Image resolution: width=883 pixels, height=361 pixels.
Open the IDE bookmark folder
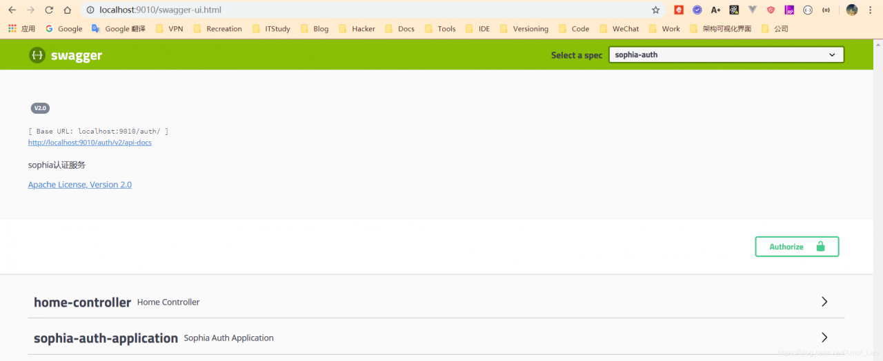[478, 29]
